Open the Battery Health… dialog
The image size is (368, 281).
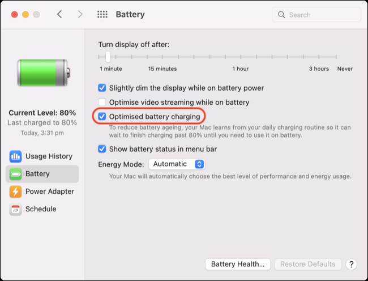(x=238, y=265)
